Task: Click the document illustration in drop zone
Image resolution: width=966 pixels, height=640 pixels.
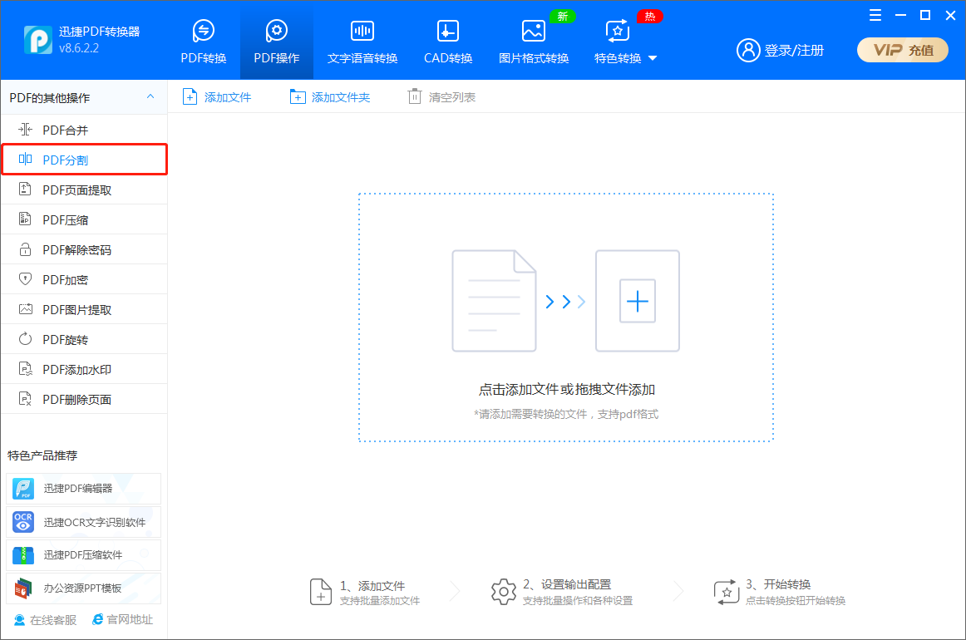Action: tap(494, 301)
